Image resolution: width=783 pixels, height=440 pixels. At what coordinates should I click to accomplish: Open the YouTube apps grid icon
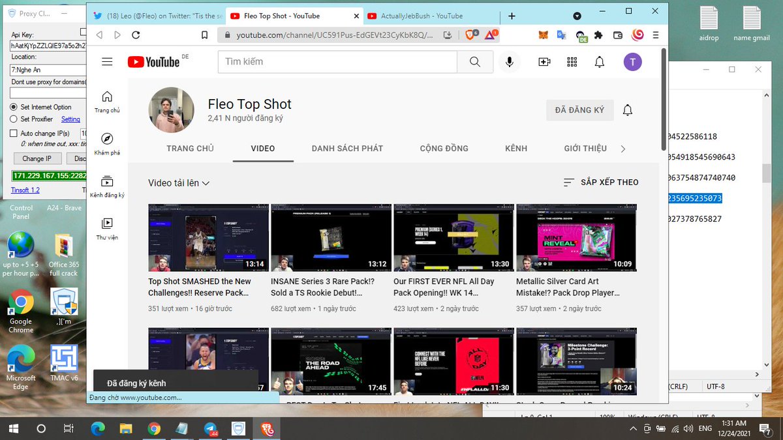tap(572, 62)
